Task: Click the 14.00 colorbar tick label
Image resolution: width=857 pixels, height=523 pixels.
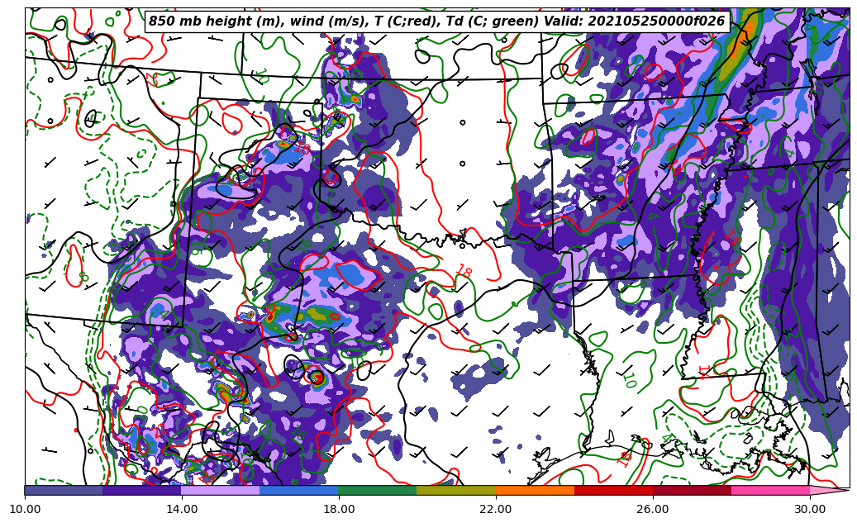Action: (x=182, y=509)
